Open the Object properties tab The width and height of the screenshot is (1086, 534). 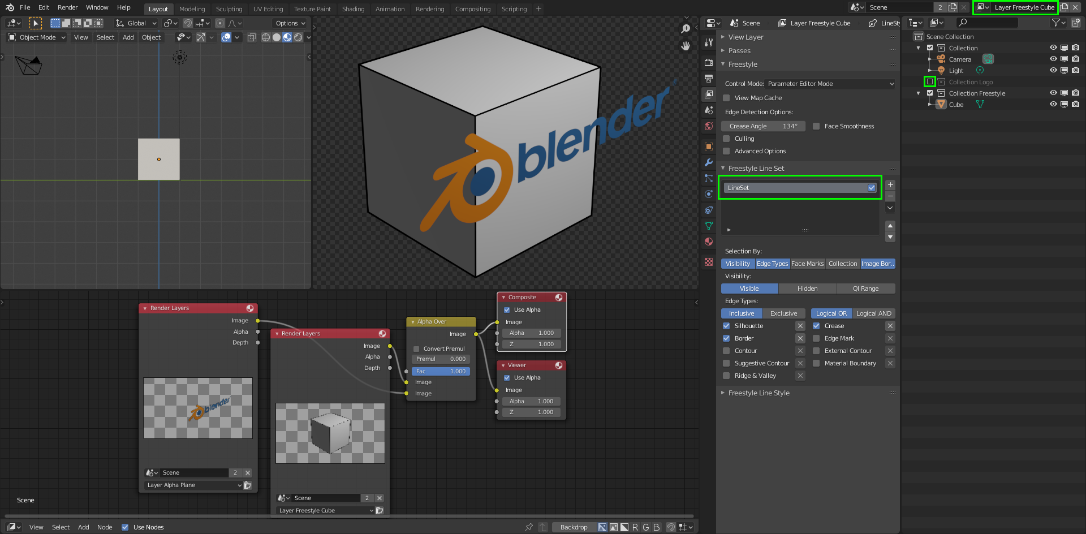pyautogui.click(x=709, y=147)
